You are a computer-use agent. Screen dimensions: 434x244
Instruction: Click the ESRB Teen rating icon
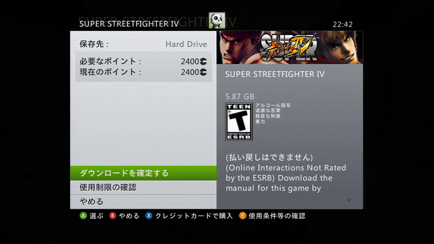click(x=239, y=121)
